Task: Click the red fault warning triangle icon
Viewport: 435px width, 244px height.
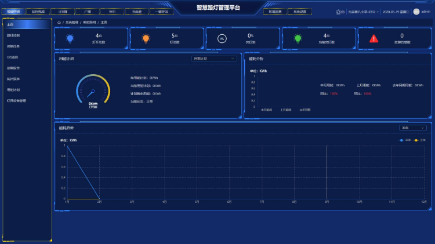Action: point(374,38)
